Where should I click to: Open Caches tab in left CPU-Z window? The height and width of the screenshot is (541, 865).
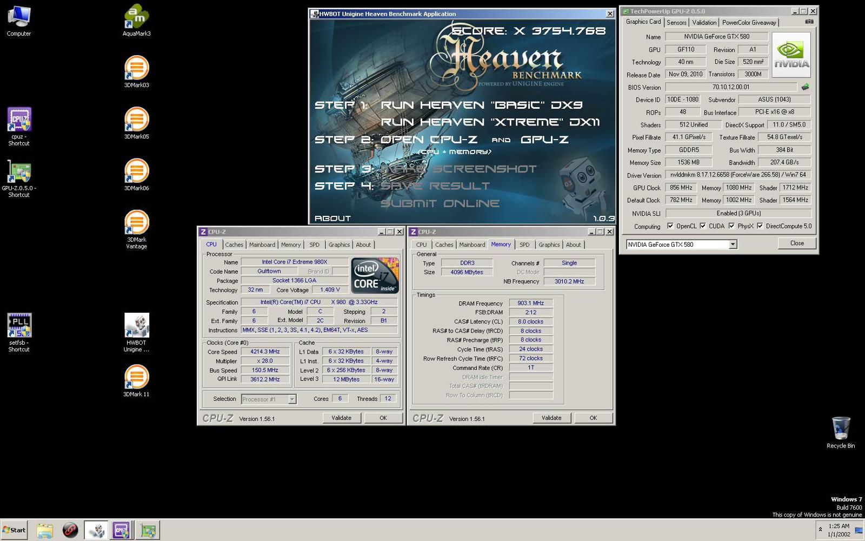point(234,245)
